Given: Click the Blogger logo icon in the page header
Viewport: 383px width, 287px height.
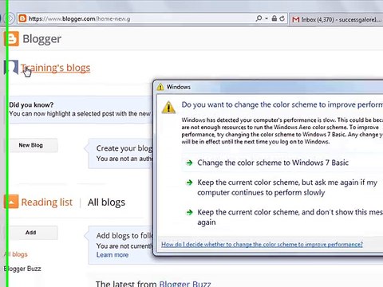Looking at the screenshot, I should pyautogui.click(x=12, y=39).
